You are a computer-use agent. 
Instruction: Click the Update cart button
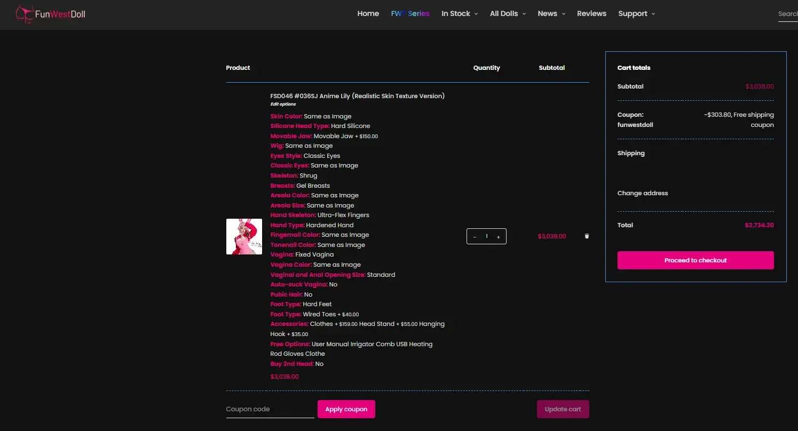pyautogui.click(x=563, y=409)
